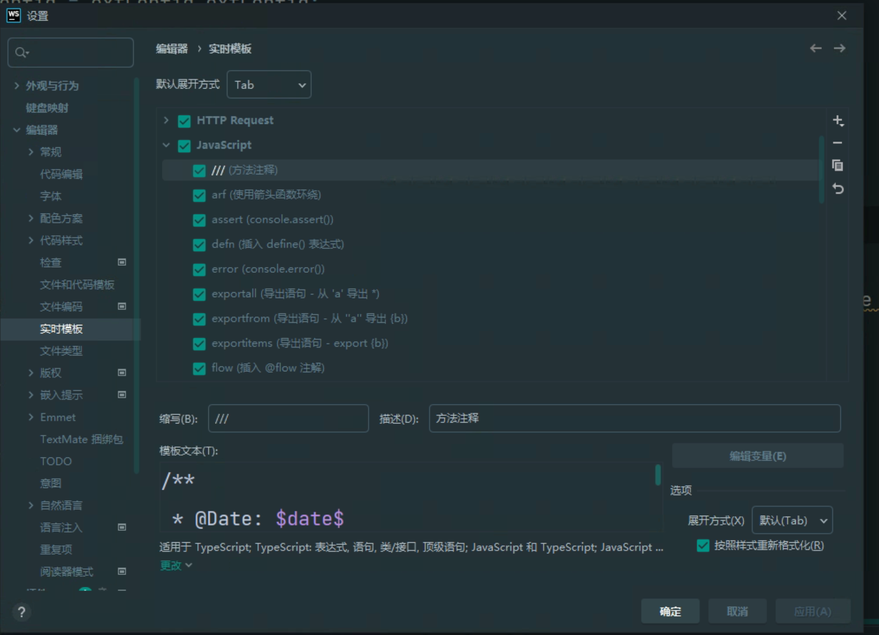Uncheck the defn template checkbox
879x635 pixels.
pos(199,245)
